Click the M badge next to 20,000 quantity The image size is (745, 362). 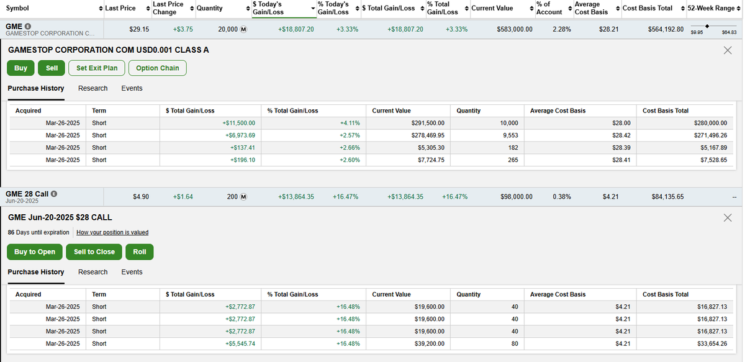(243, 29)
